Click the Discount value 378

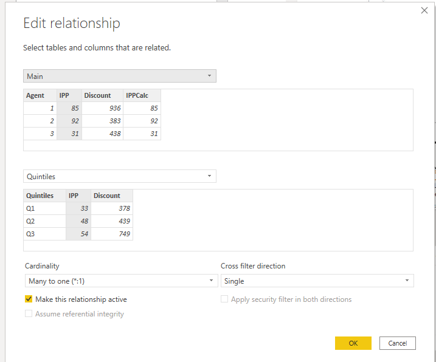click(x=112, y=208)
